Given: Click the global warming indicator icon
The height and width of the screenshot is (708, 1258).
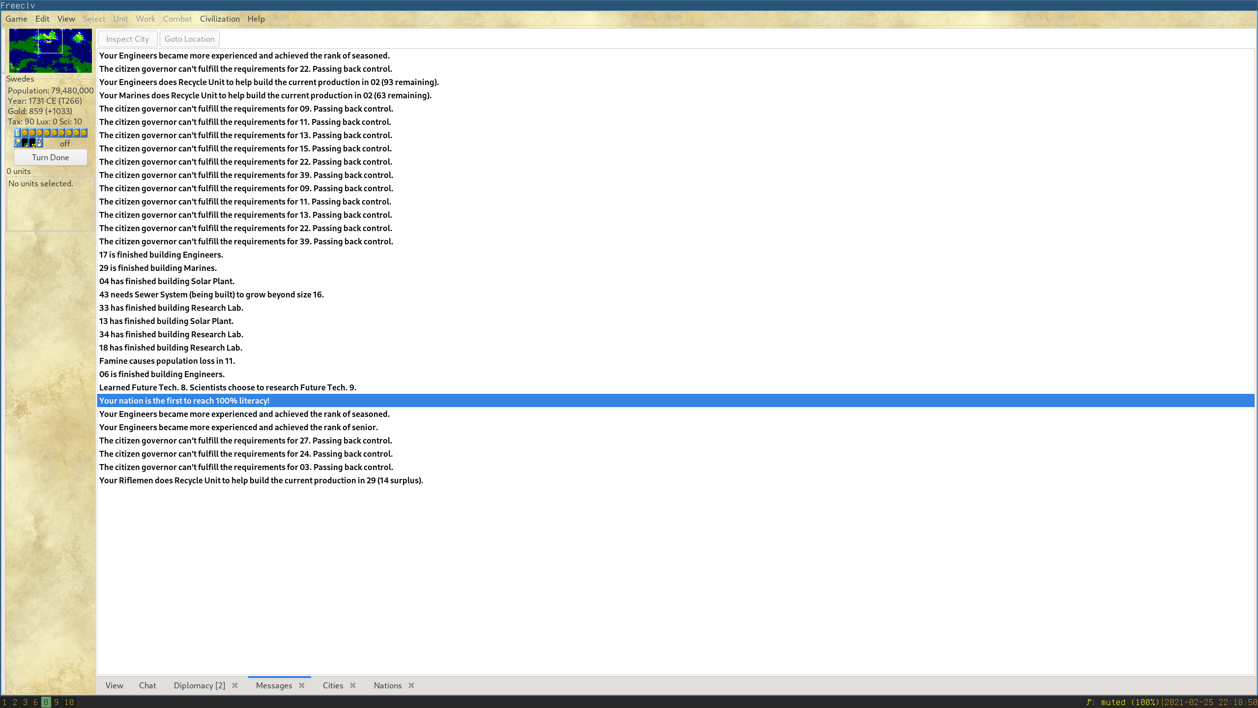Looking at the screenshot, I should click(25, 143).
